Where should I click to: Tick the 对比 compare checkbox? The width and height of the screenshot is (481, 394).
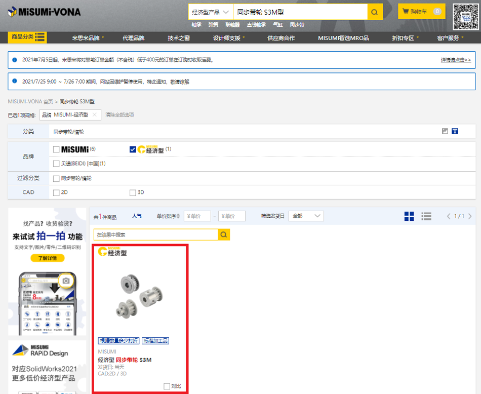[x=167, y=386]
